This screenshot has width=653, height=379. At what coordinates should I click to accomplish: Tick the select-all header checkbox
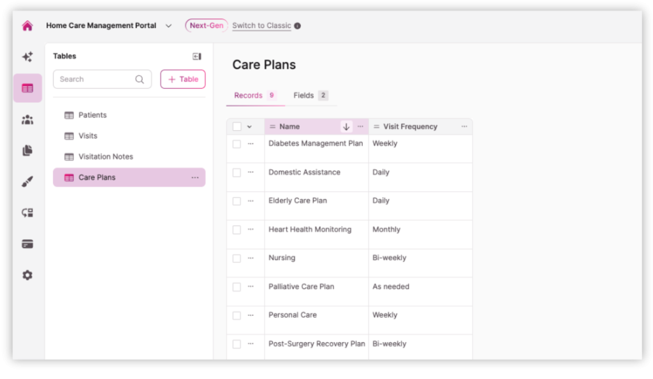237,126
